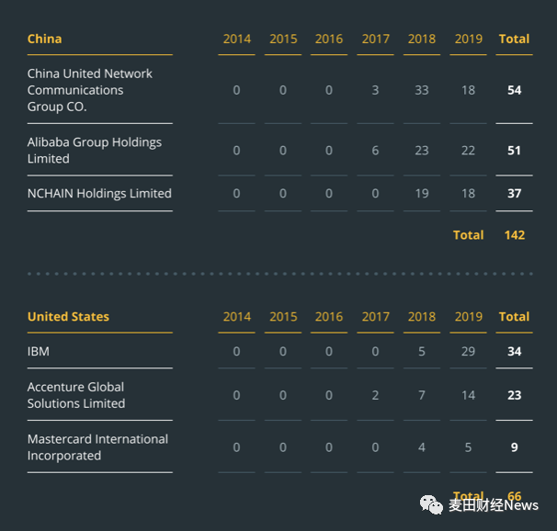Select China United Network's 2015 value "0"
The width and height of the screenshot is (557, 531).
(x=283, y=90)
